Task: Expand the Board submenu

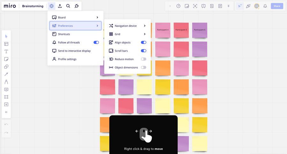Action: pyautogui.click(x=76, y=17)
